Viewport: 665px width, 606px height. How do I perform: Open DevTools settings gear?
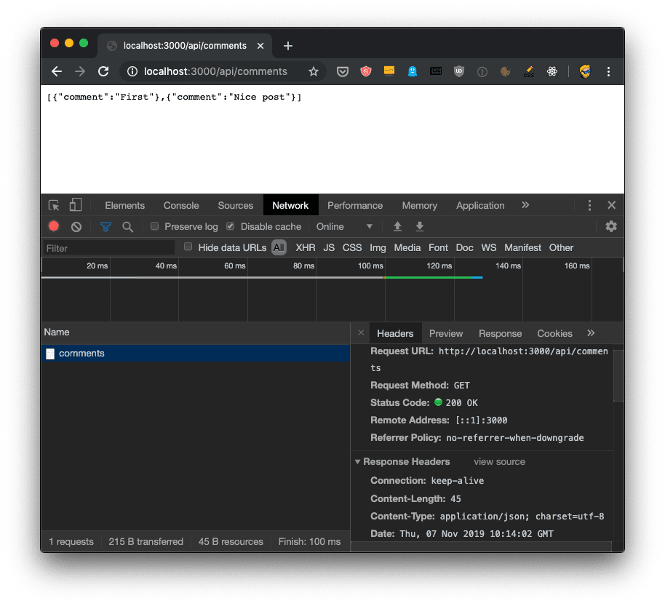coord(611,226)
